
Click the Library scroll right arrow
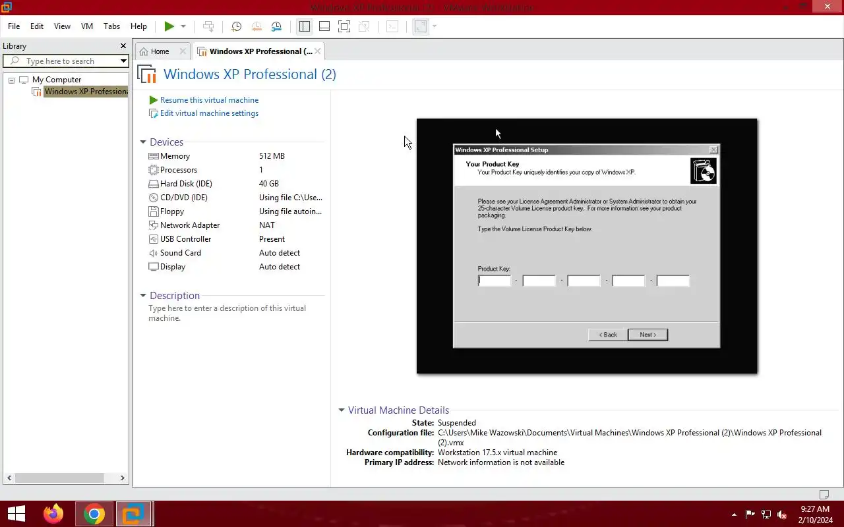pyautogui.click(x=123, y=478)
